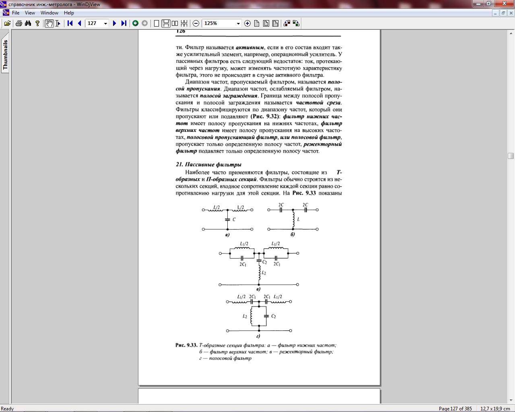Switch to facing pages layout
The width and height of the screenshot is (515, 412).
[x=175, y=23]
